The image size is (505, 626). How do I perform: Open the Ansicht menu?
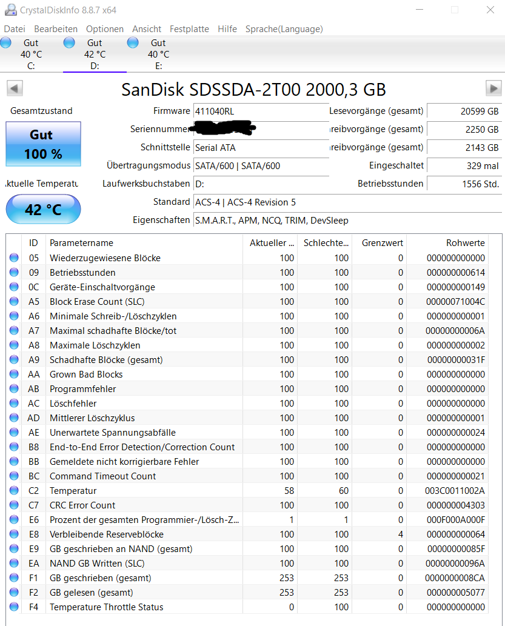pos(147,28)
